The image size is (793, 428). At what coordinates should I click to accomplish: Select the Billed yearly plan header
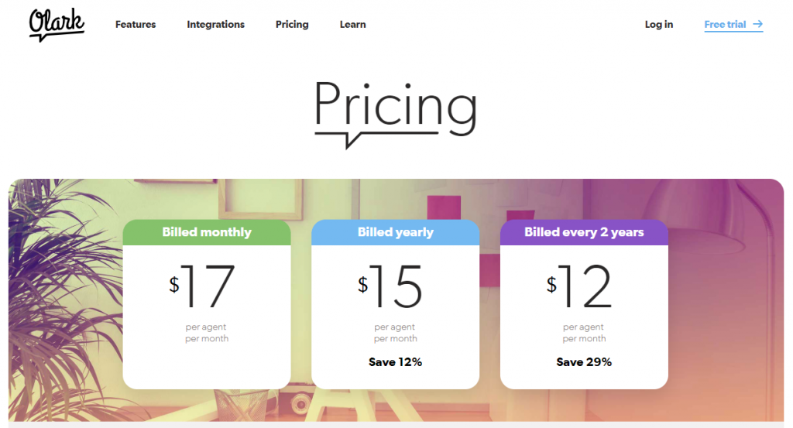(x=395, y=232)
